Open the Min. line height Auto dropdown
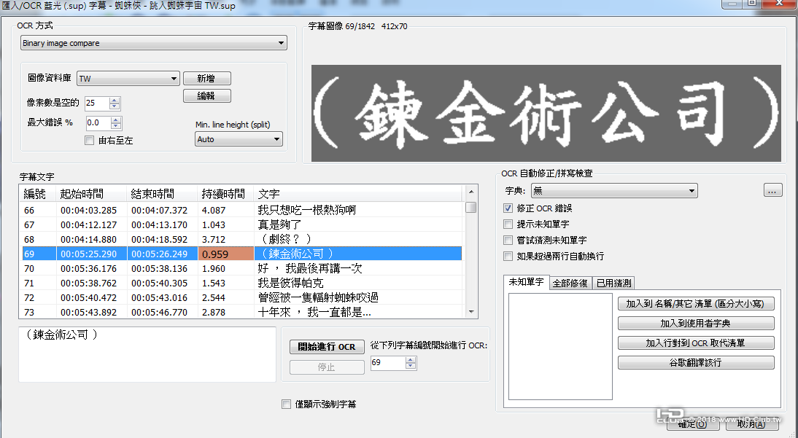Viewport: 798px width, 438px height. tap(239, 139)
